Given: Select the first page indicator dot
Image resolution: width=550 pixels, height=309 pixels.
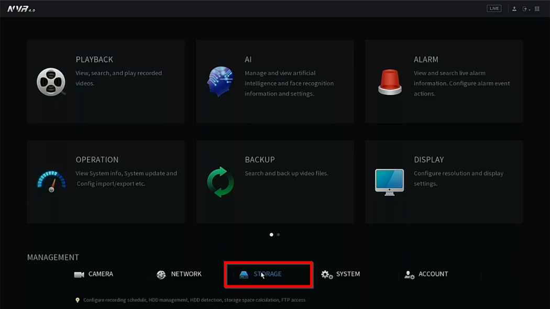Looking at the screenshot, I should 271,235.
